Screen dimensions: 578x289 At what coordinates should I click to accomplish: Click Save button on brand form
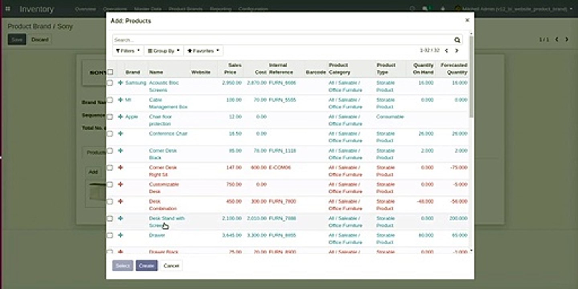click(17, 39)
